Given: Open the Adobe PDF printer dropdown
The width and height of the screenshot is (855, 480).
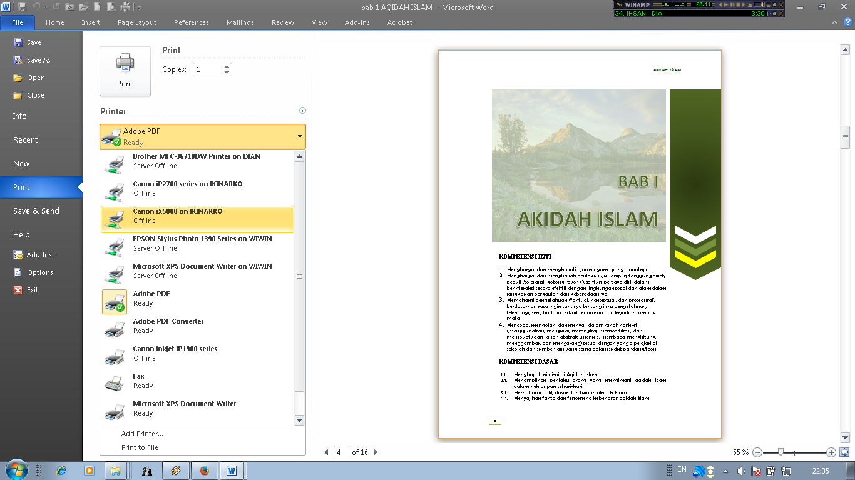Looking at the screenshot, I should pos(203,136).
